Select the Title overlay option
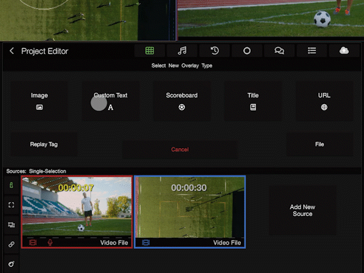The height and width of the screenshot is (273, 364). [253, 101]
